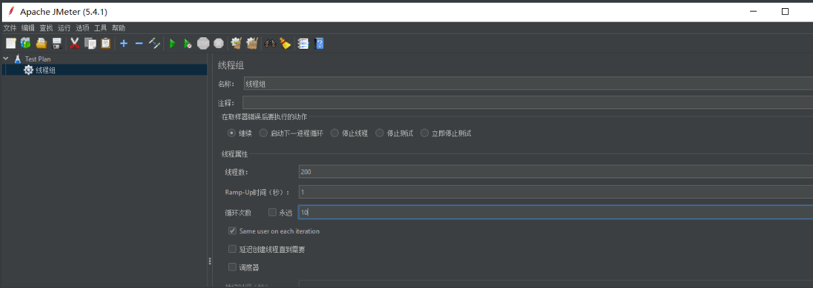Select the 继续 radio button
Viewport: 813px width, 288px height.
(x=232, y=133)
